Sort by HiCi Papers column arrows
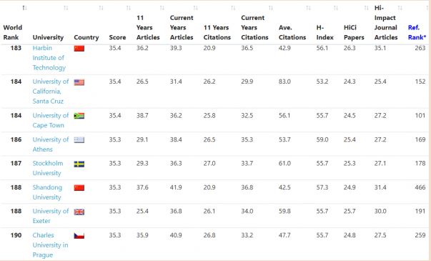 click(x=366, y=8)
